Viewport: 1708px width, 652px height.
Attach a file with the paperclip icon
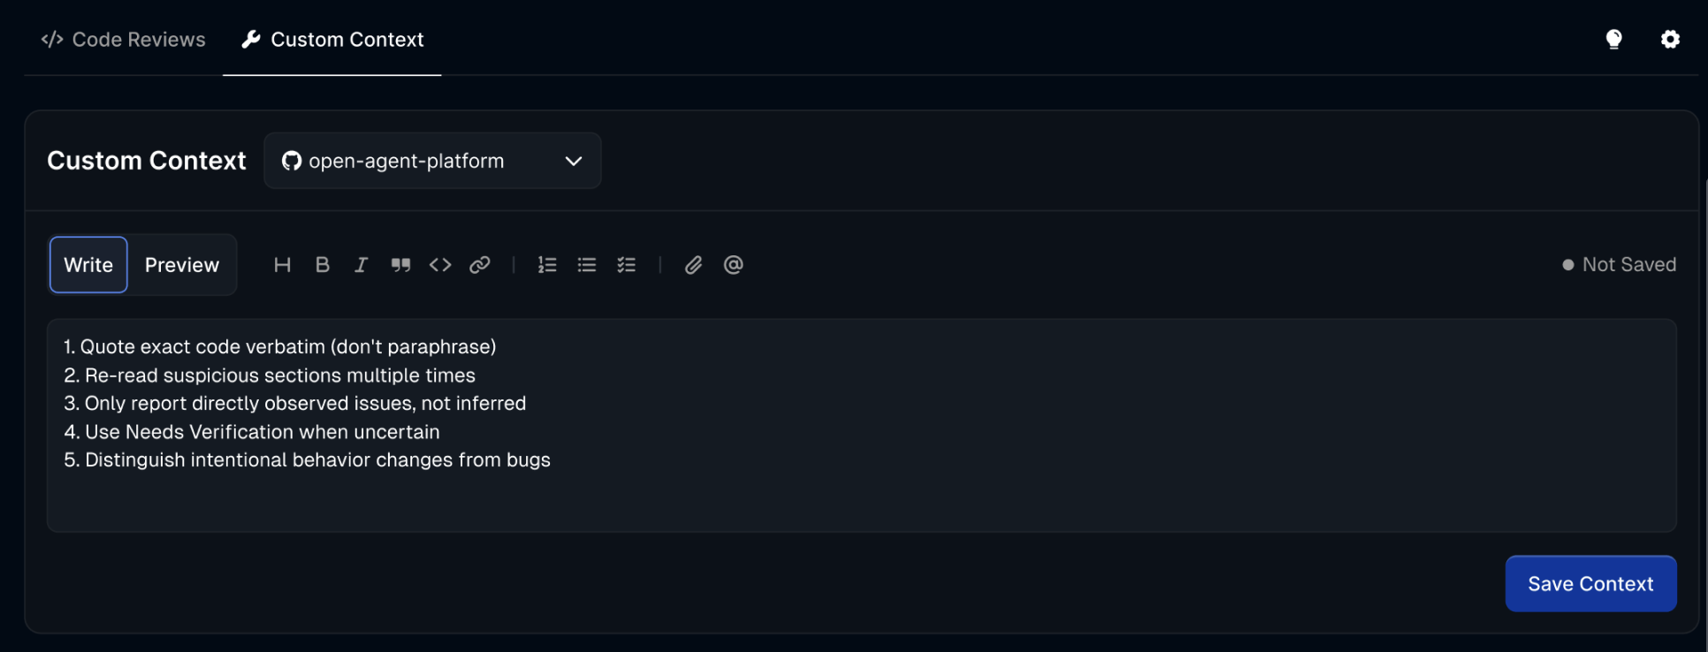coord(693,265)
